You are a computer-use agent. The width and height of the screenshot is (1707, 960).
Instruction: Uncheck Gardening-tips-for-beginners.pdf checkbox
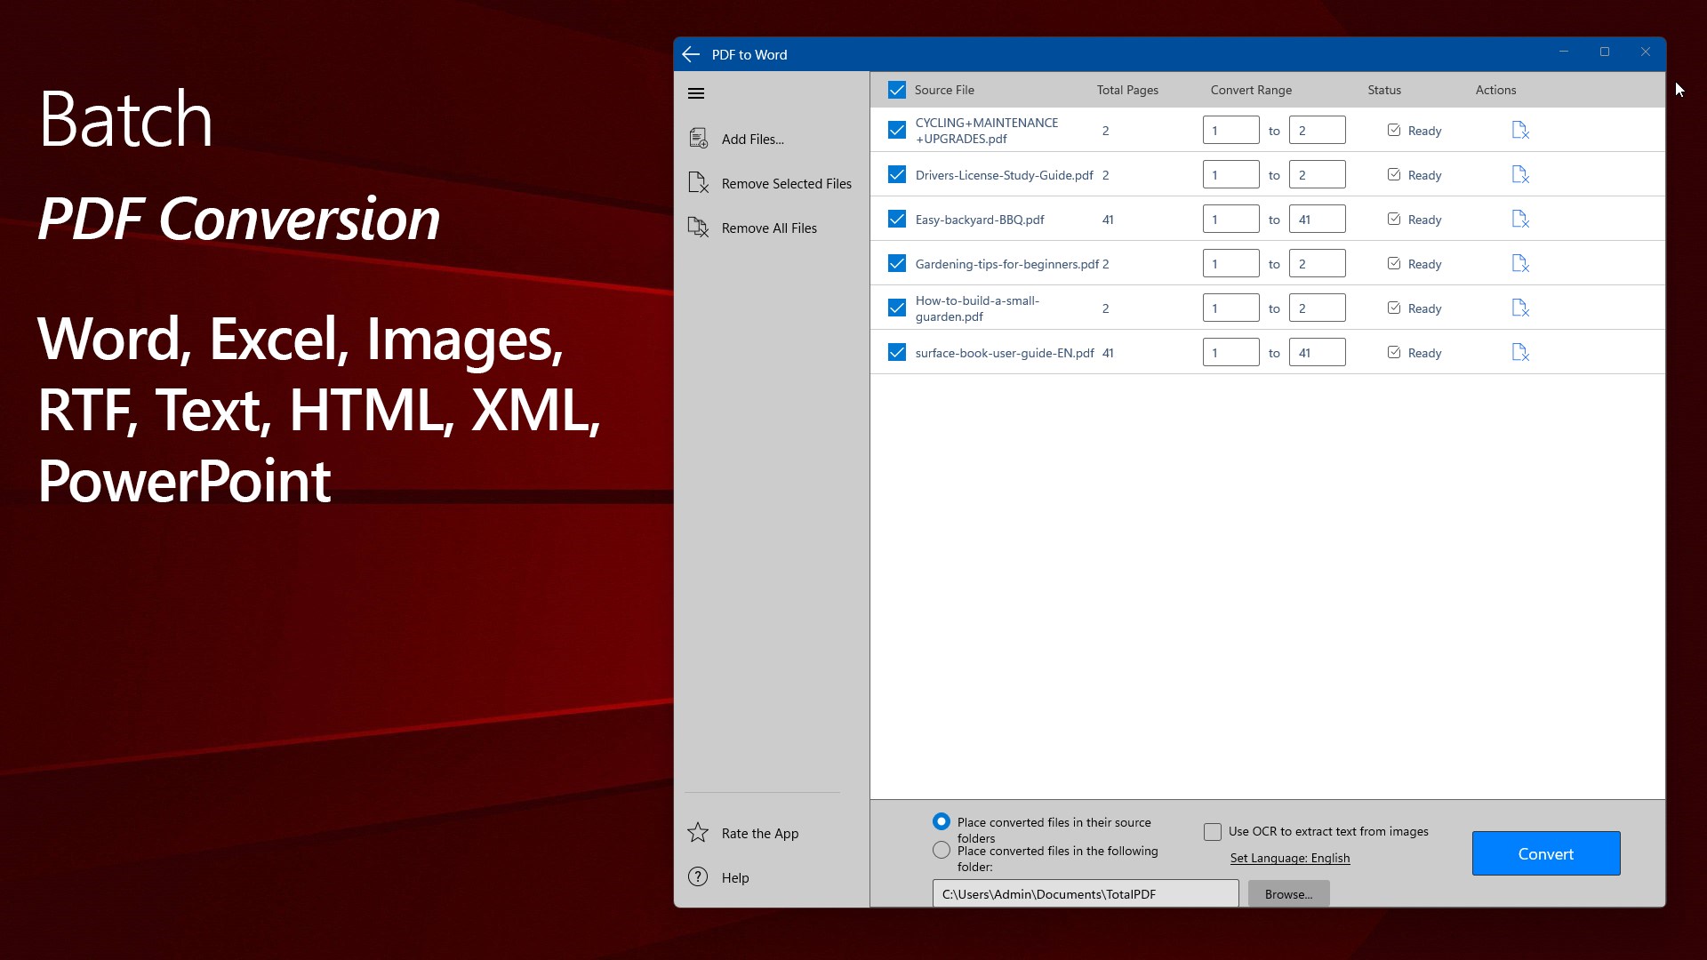point(897,264)
